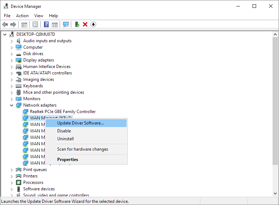The width and height of the screenshot is (279, 205).
Task: Select Disable in the context menu
Action: (x=64, y=131)
